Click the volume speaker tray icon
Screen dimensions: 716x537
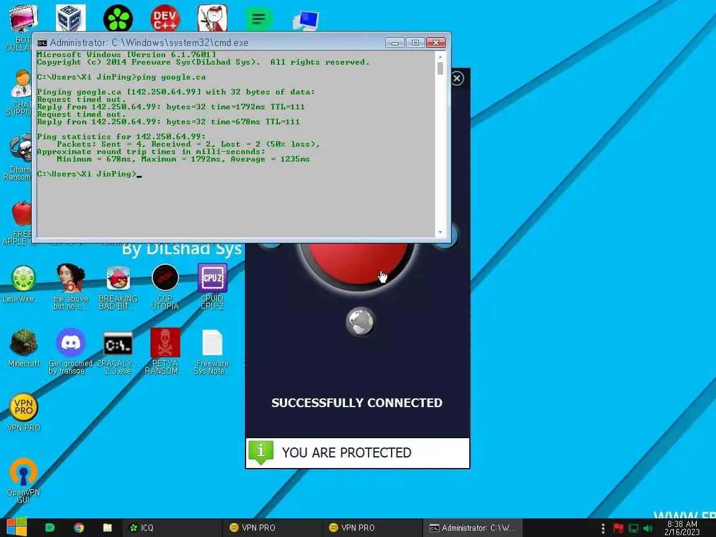[x=648, y=529]
